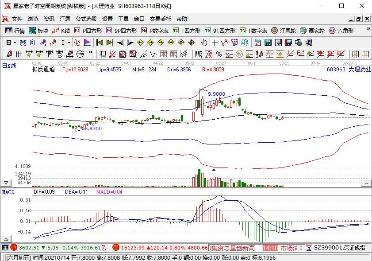Click the 日K线 chart label
This screenshot has width=372, height=261.
click(x=9, y=66)
